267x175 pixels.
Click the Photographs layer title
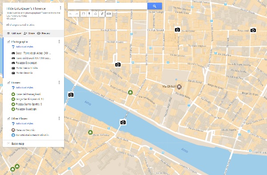20,42
